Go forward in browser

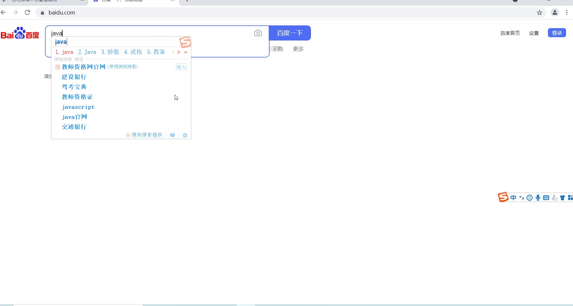click(15, 12)
